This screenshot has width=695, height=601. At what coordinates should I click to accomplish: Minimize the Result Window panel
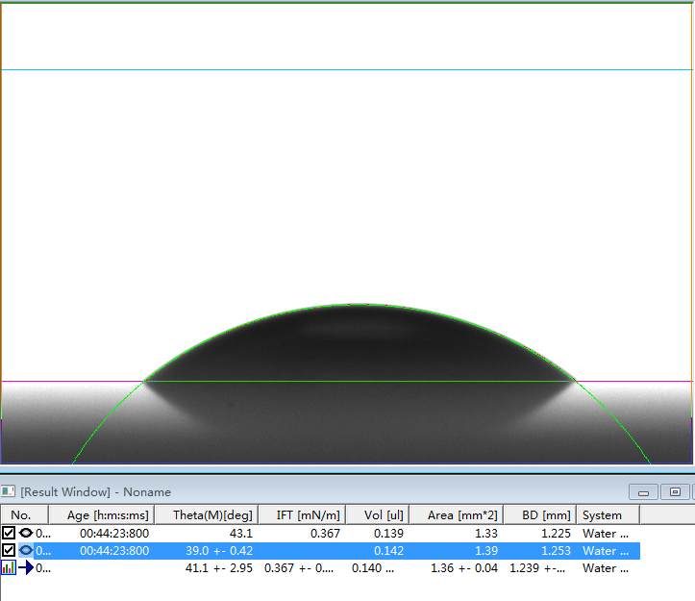point(644,492)
